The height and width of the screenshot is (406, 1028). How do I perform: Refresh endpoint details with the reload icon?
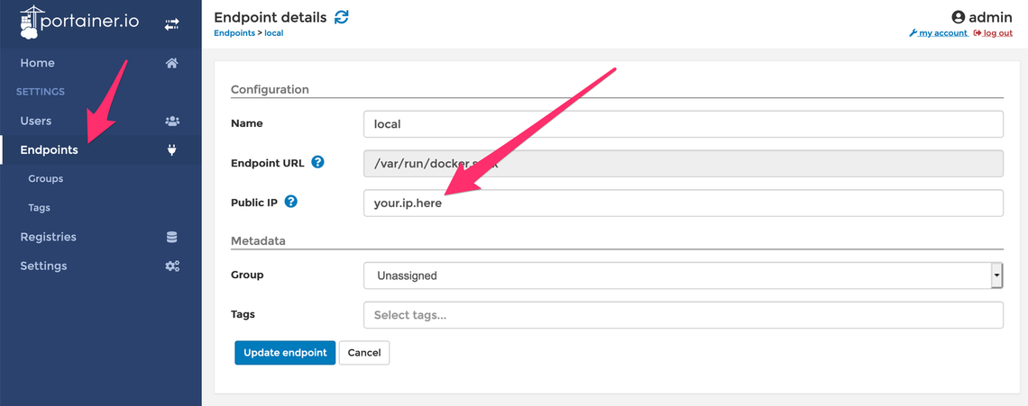pyautogui.click(x=342, y=17)
